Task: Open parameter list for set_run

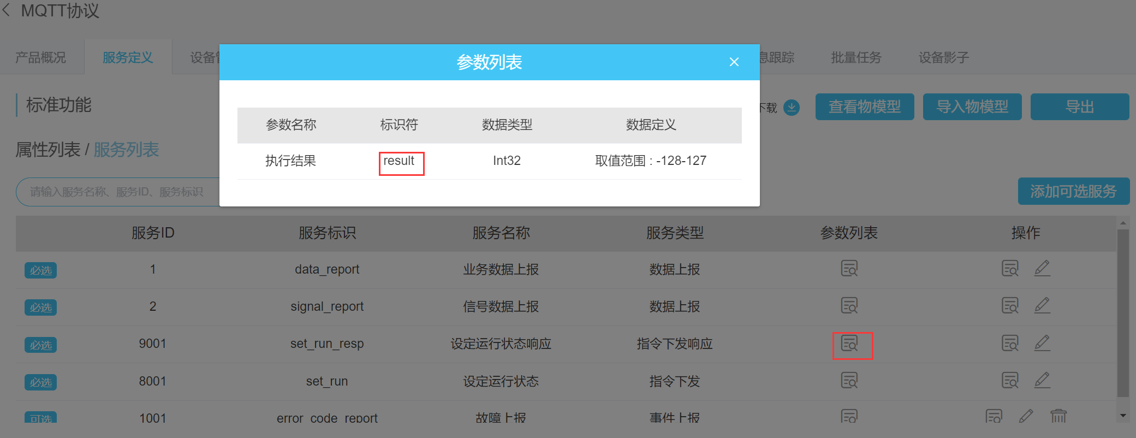Action: [x=849, y=380]
